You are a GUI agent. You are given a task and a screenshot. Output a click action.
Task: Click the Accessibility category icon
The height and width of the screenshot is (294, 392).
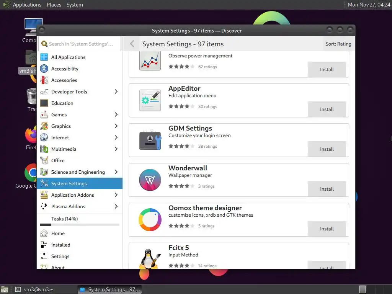coord(44,69)
